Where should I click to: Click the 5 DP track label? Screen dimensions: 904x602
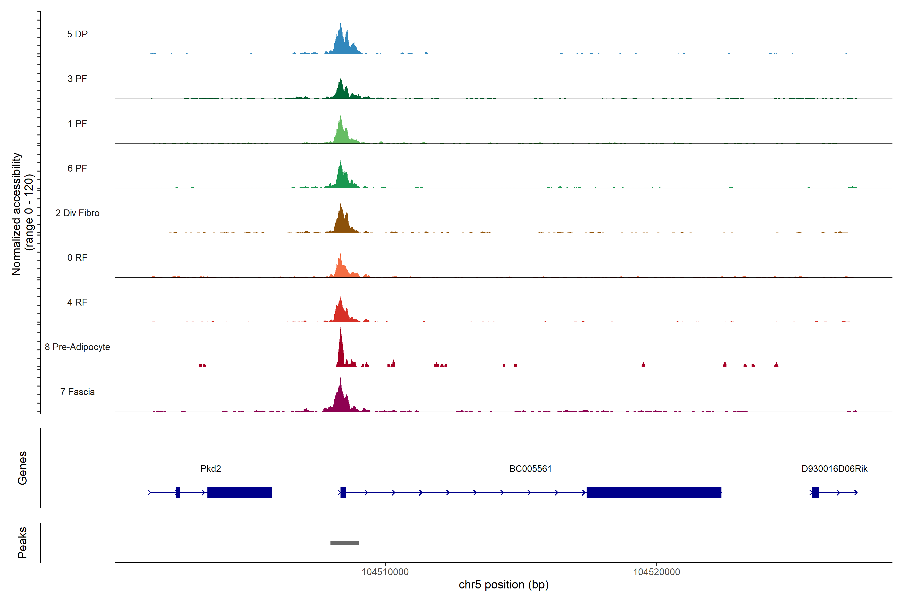pyautogui.click(x=77, y=34)
